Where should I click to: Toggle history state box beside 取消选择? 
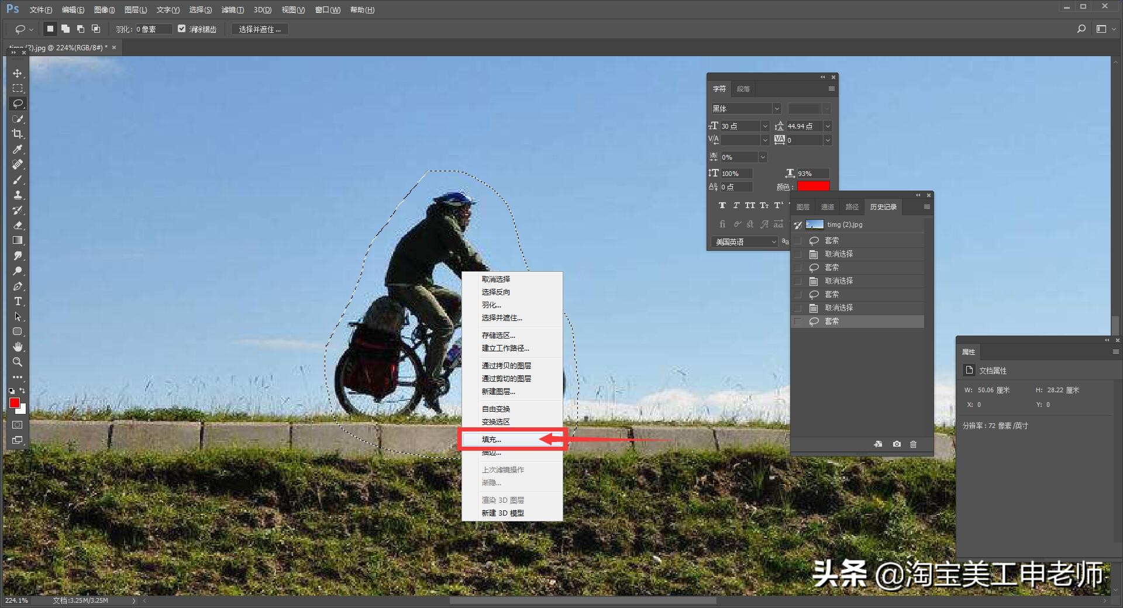(x=798, y=254)
